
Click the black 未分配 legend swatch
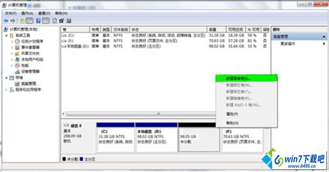[x=64, y=159]
